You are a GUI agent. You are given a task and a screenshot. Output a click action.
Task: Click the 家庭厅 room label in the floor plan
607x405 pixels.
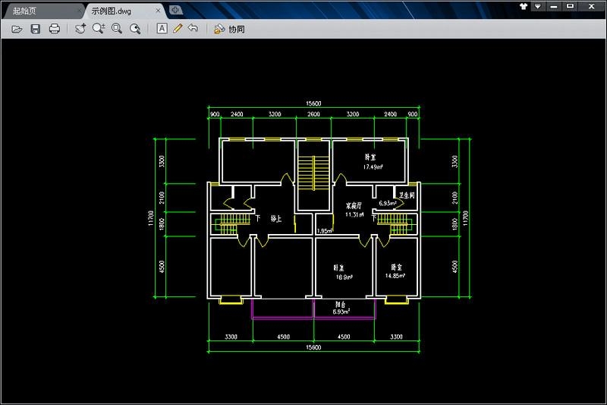354,205
